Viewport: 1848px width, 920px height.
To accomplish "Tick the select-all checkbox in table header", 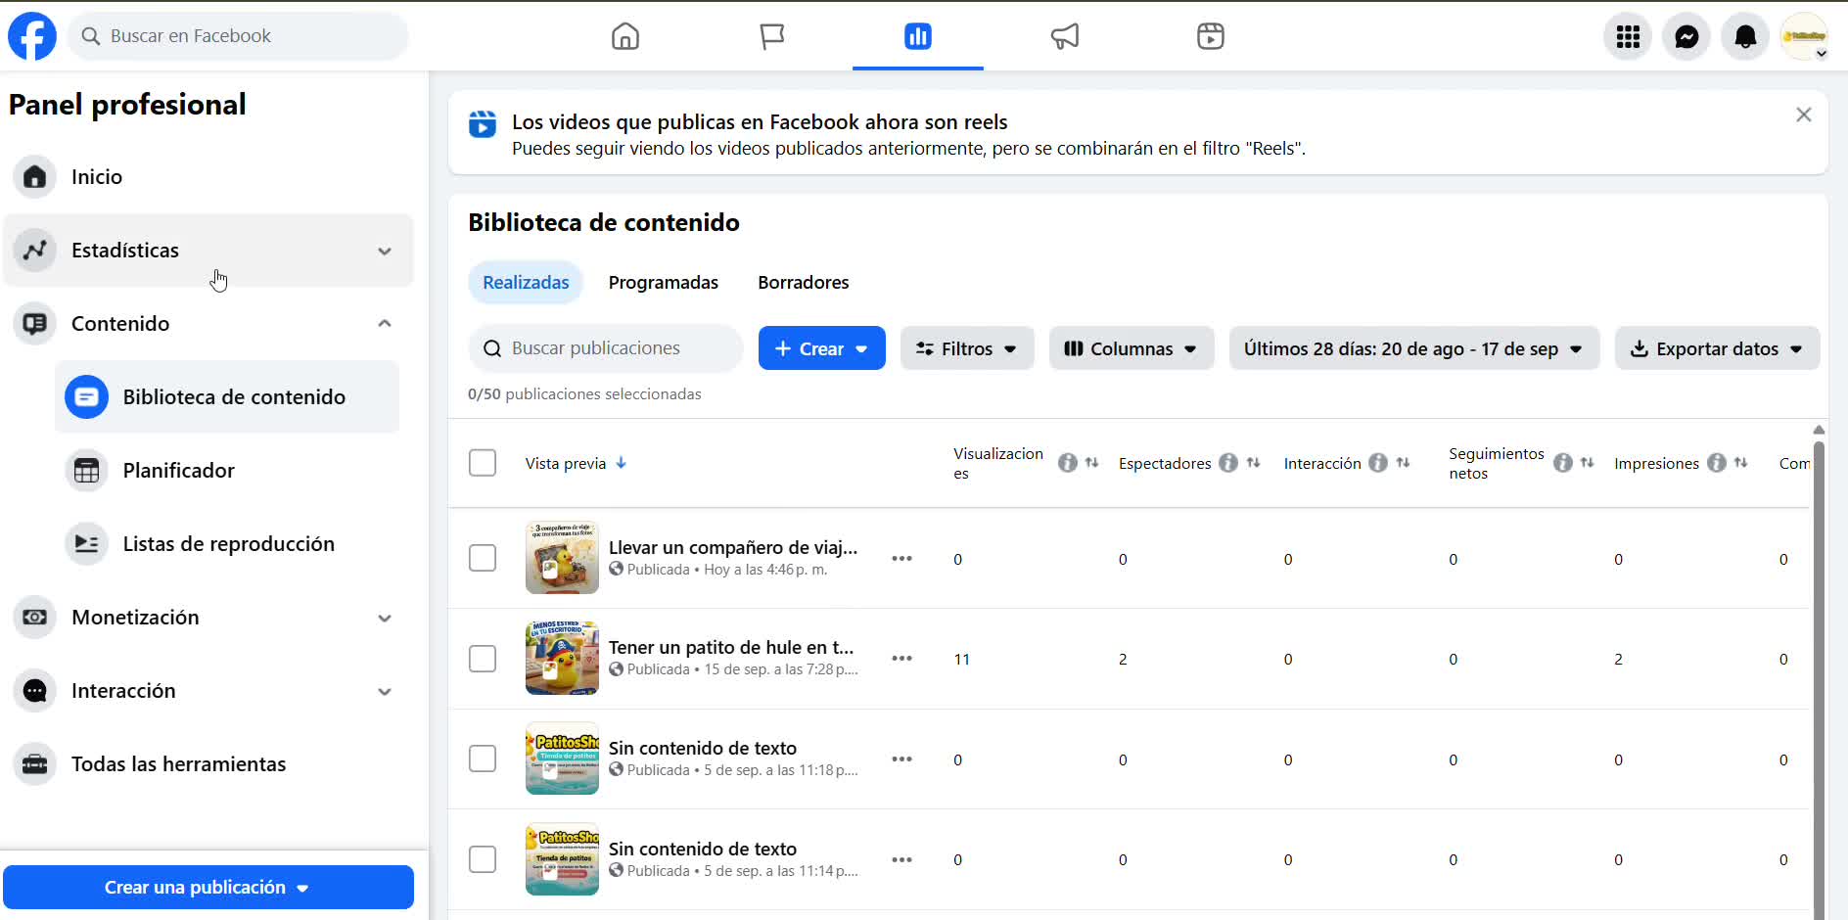I will point(483,463).
